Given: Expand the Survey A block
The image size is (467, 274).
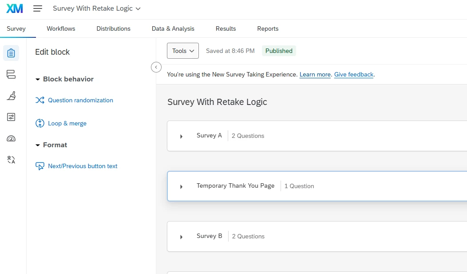Looking at the screenshot, I should [x=181, y=136].
